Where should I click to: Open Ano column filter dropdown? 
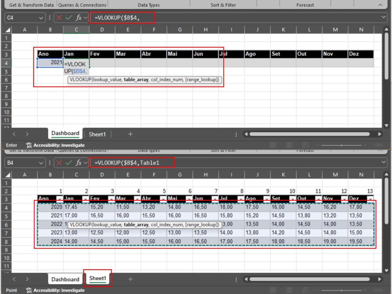point(60,199)
